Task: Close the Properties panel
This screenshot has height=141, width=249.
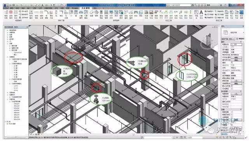Action: point(243,26)
